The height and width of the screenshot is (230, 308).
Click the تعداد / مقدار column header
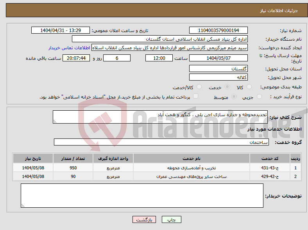[x=73, y=158]
